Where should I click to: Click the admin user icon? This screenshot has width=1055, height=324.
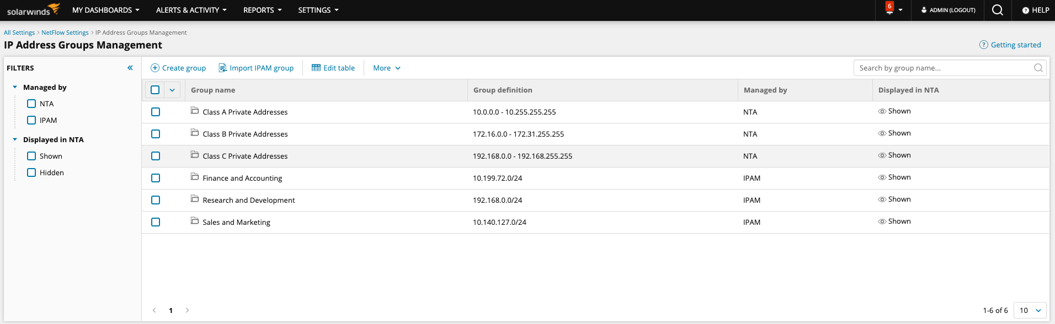(924, 10)
